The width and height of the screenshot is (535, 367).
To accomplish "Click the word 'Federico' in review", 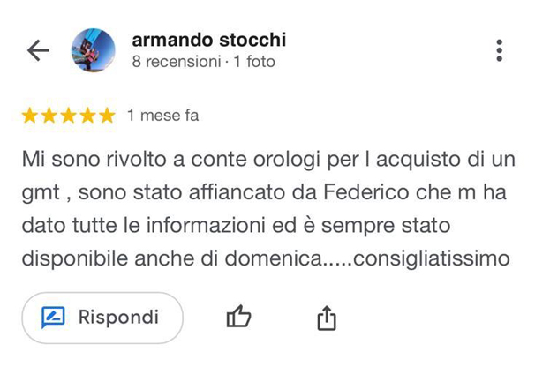I will (x=365, y=192).
